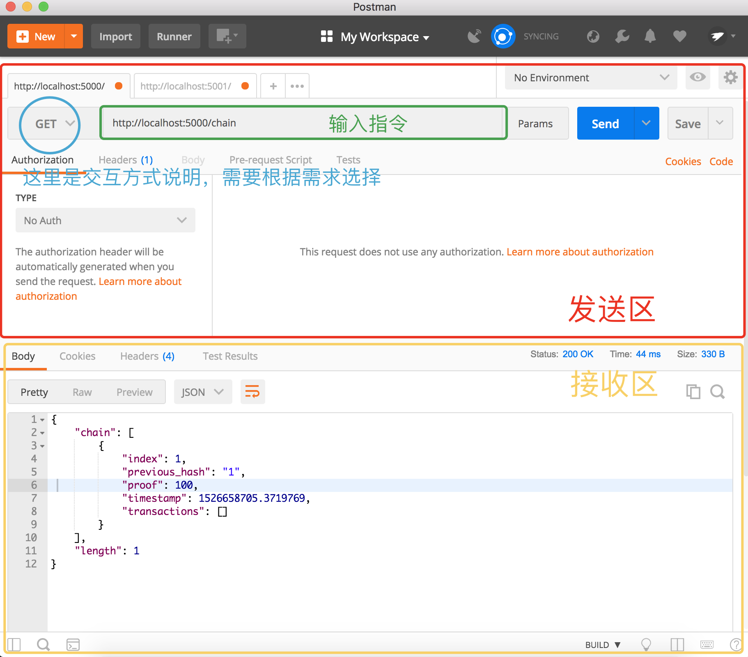
Task: Select the Test Results tab
Action: click(230, 356)
